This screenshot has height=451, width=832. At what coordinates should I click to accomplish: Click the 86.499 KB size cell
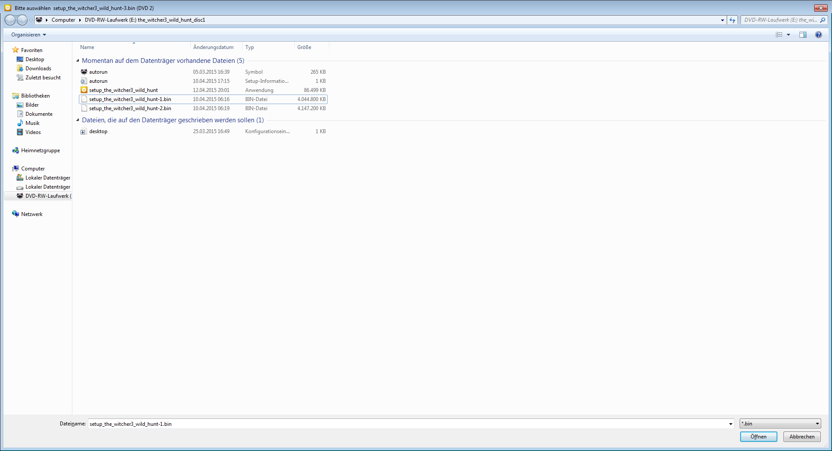315,90
